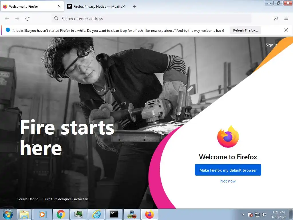The height and width of the screenshot is (220, 293).
Task: Open Internet Explorer from taskbar
Action: [x=96, y=214]
